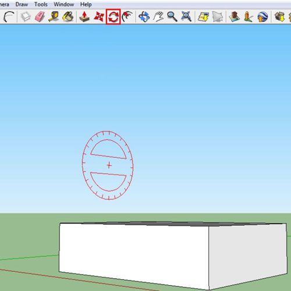Viewport: 291px width, 291px height.
Task: Select the Eraser tool
Action: pyautogui.click(x=40, y=17)
